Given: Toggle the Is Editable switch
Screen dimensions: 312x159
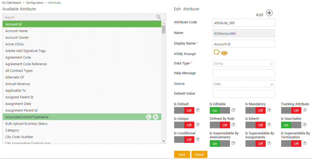Looking at the screenshot, I should pyautogui.click(x=219, y=110).
